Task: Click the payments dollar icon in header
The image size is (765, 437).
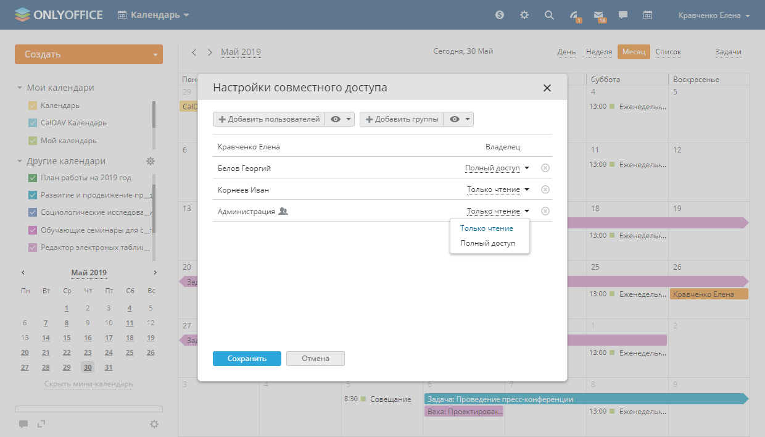Action: tap(500, 15)
